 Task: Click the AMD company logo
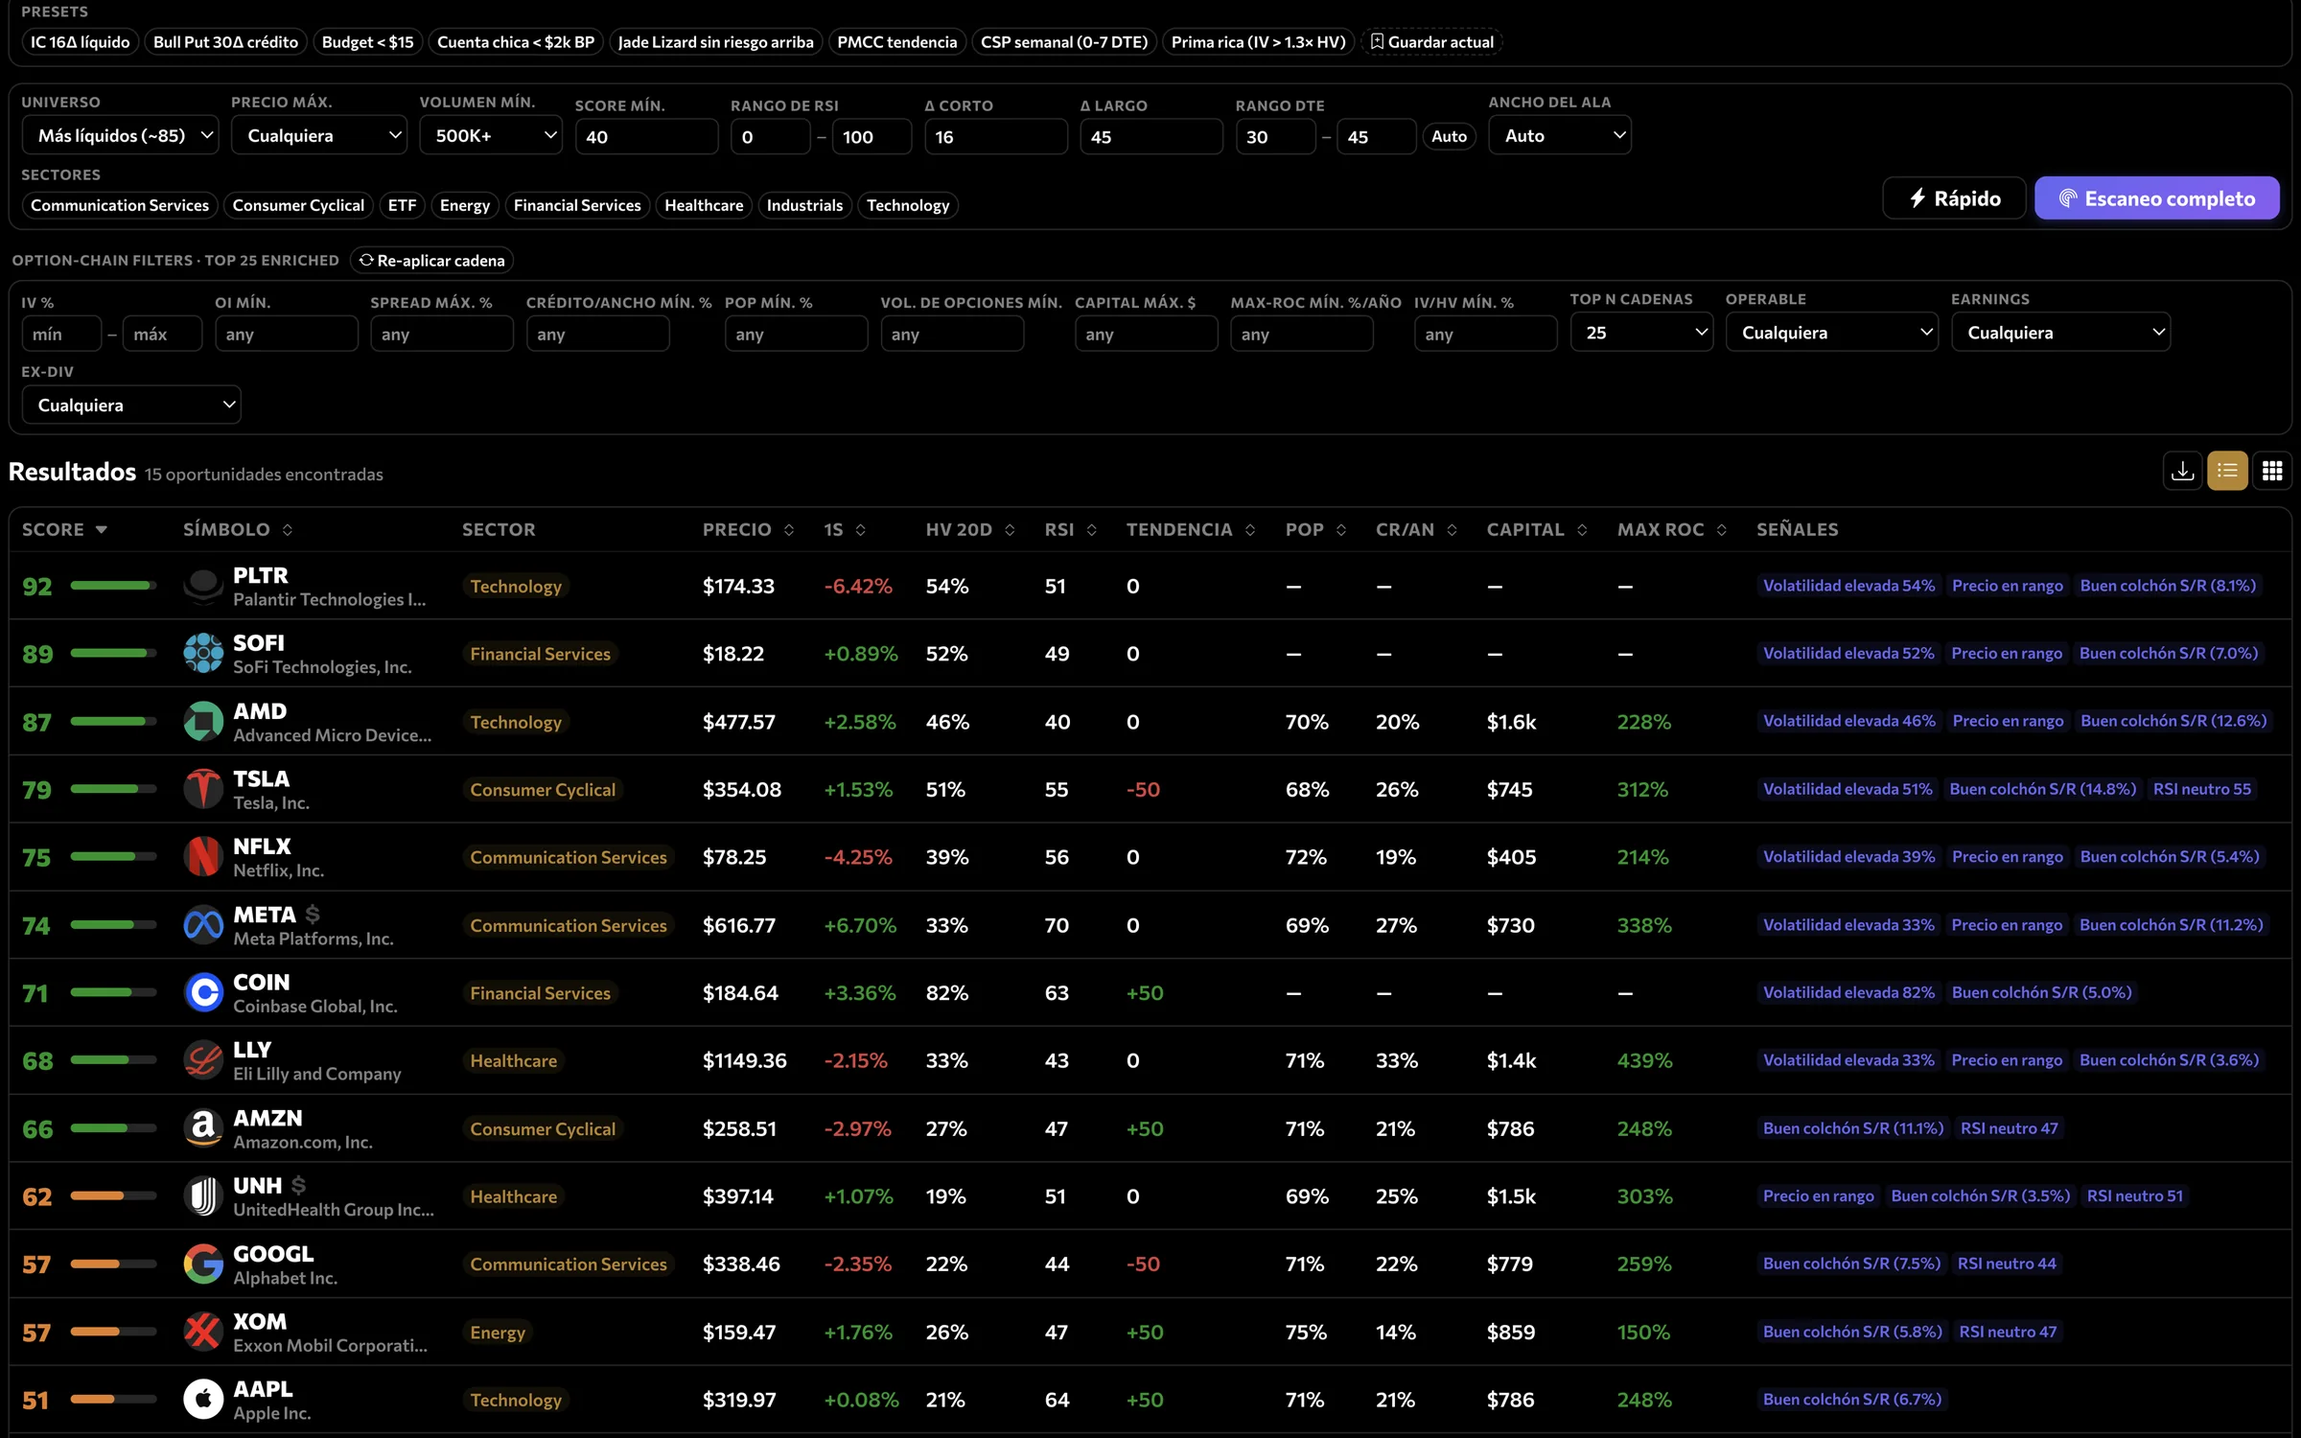click(203, 722)
